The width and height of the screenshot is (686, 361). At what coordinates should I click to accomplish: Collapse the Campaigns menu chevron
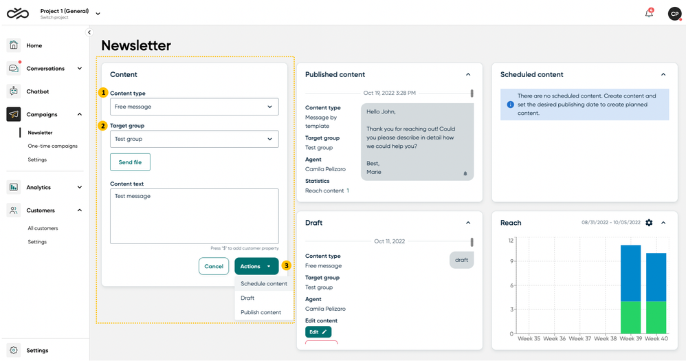(80, 114)
